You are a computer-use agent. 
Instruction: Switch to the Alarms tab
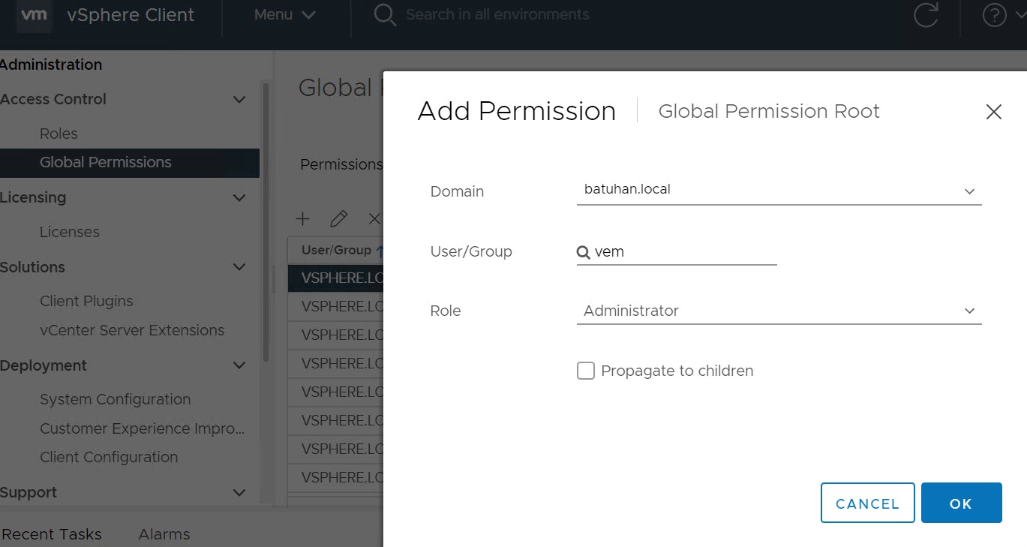164,534
